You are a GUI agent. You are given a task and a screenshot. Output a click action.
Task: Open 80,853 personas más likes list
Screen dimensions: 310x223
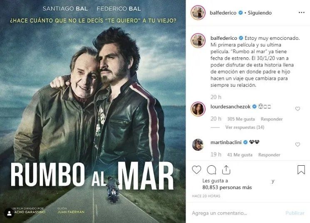click(x=227, y=187)
